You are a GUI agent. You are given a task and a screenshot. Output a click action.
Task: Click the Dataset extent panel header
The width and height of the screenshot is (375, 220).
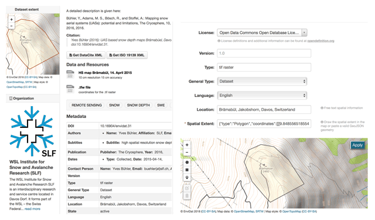[33, 9]
